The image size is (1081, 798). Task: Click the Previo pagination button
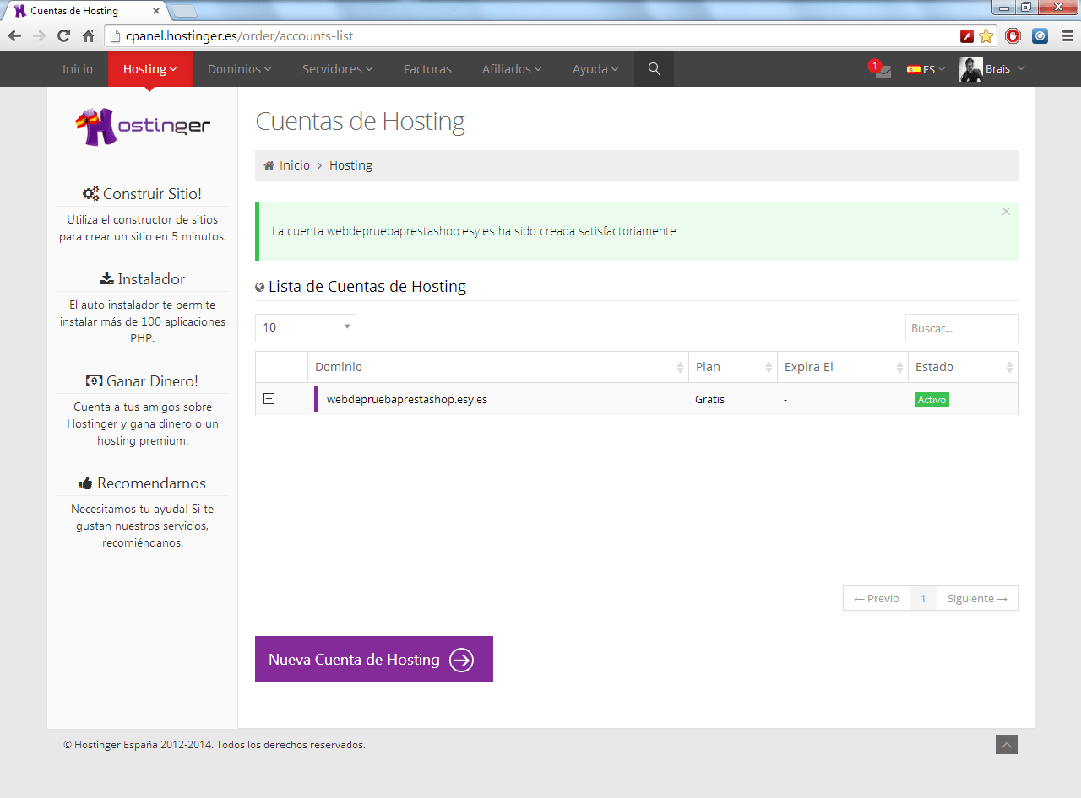tap(877, 598)
